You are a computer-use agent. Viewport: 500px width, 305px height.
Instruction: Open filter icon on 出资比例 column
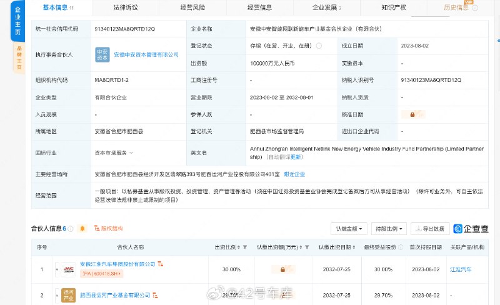click(245, 247)
